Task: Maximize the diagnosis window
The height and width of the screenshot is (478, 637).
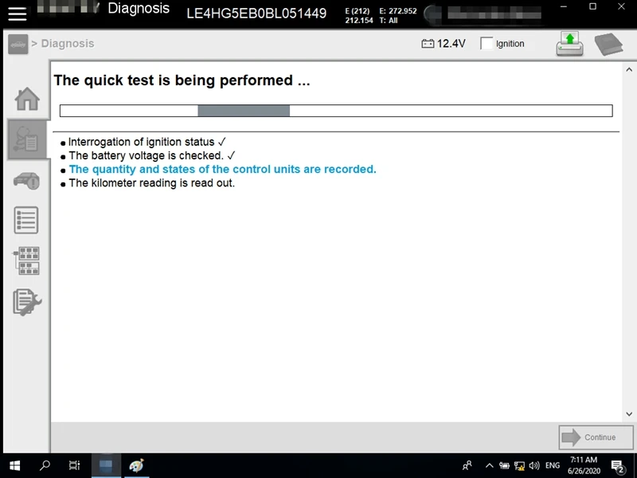Action: 592,6
